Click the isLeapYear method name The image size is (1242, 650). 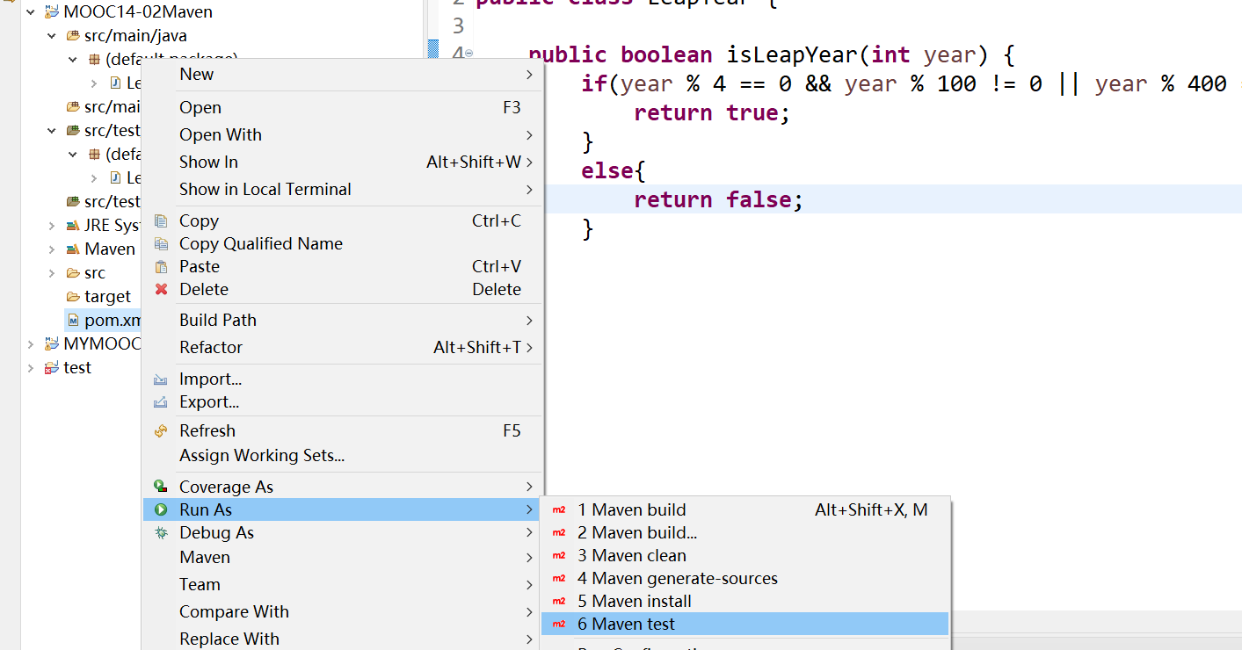(792, 55)
